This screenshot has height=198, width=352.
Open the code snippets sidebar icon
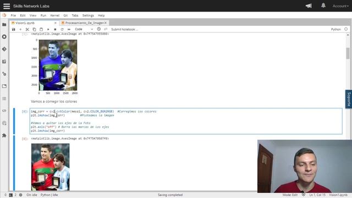pyautogui.click(x=4, y=111)
